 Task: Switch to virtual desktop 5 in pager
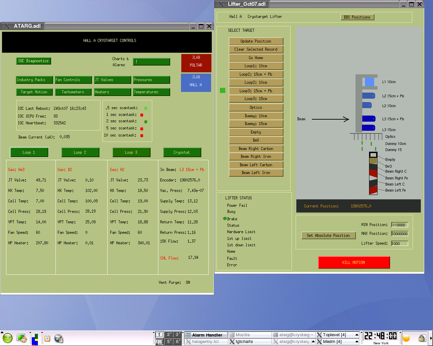click(169, 342)
